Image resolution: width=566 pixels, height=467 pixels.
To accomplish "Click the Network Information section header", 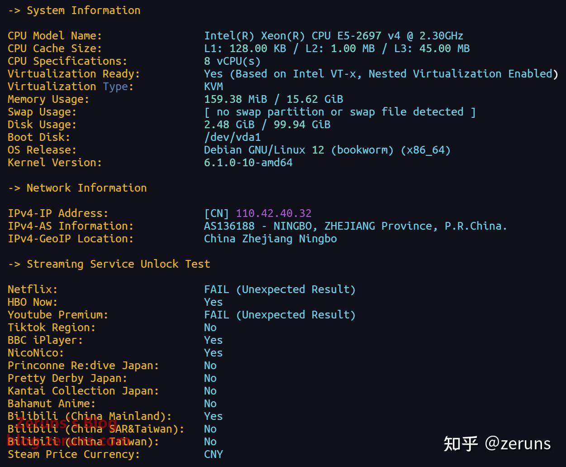I will pos(77,188).
